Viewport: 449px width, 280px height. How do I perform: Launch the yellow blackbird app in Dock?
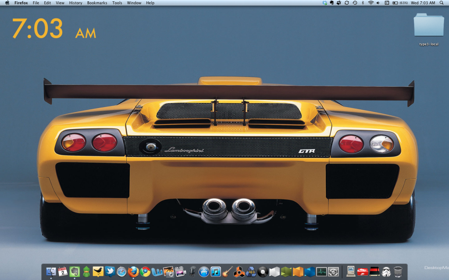pos(98,271)
